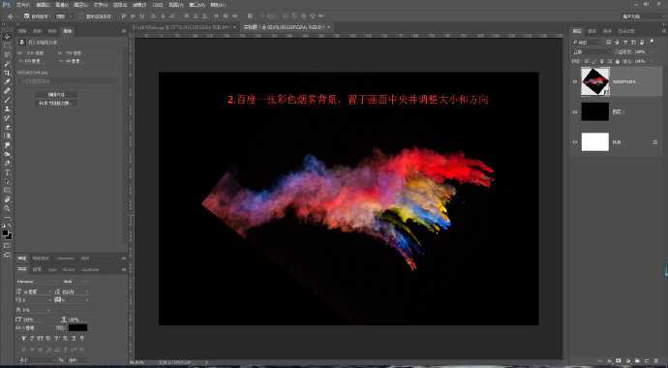Click the background color swatch
Screen dimensions: 668x368
pyautogui.click(x=9, y=236)
